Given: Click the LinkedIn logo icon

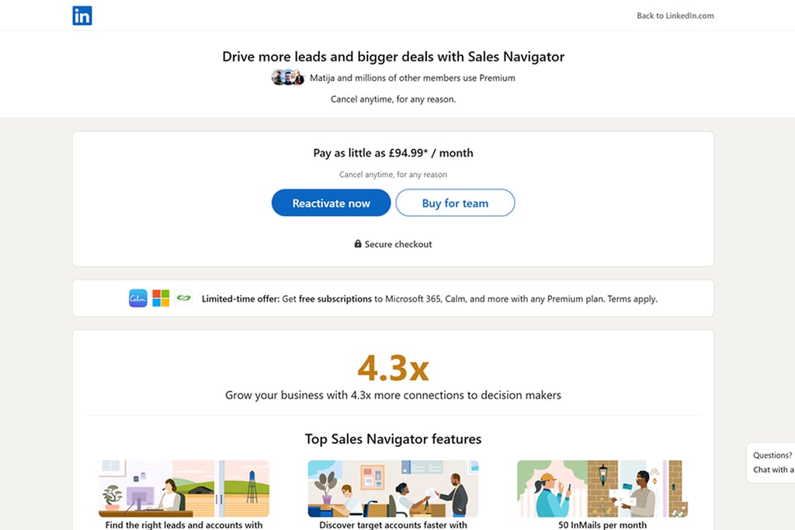Looking at the screenshot, I should (x=82, y=16).
